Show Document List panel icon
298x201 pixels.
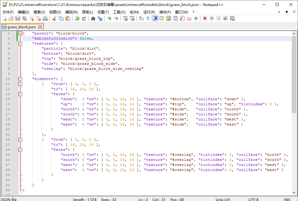coord(175,18)
